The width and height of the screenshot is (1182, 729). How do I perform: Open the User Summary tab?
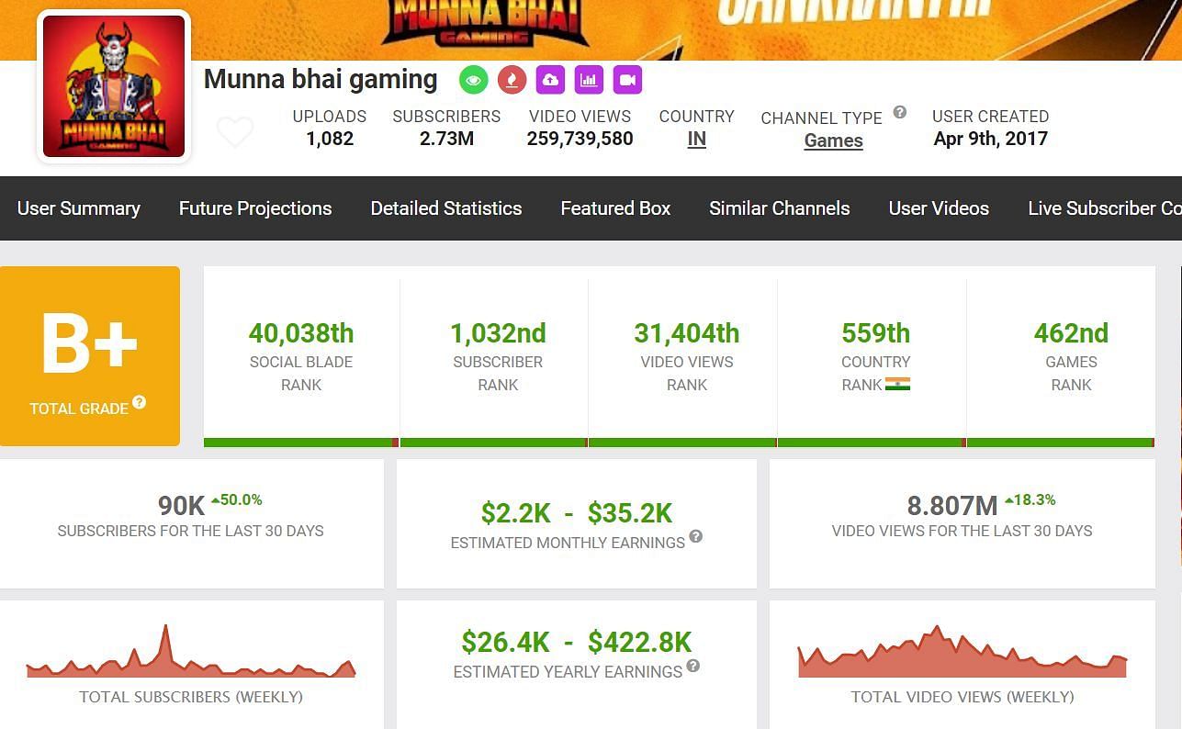(x=79, y=208)
